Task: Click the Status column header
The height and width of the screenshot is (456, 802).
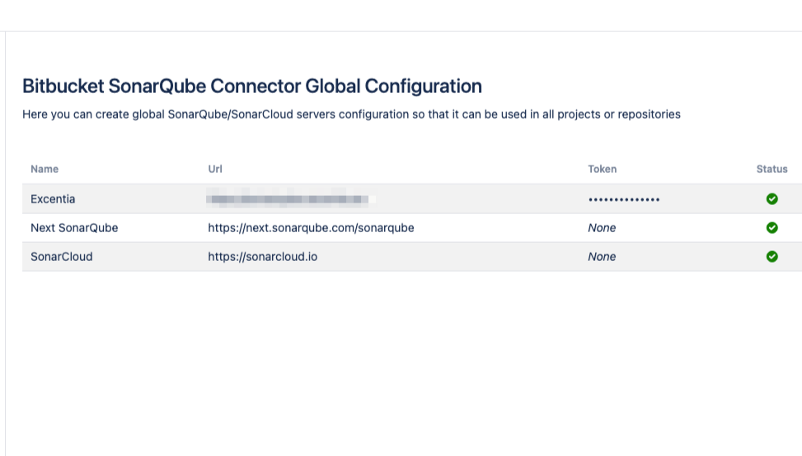Action: point(772,170)
